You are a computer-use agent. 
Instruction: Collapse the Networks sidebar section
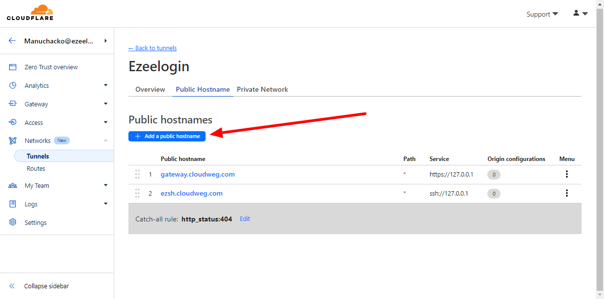[105, 140]
